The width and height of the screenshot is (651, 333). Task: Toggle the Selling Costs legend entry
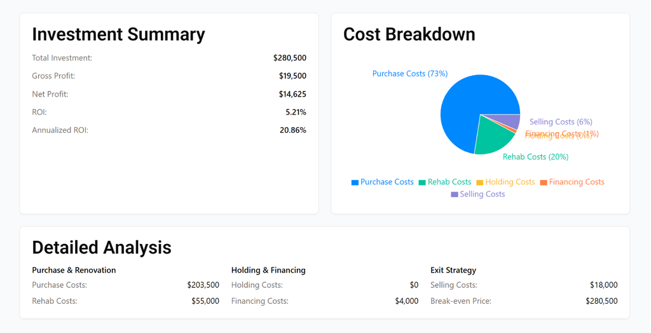[x=478, y=194]
